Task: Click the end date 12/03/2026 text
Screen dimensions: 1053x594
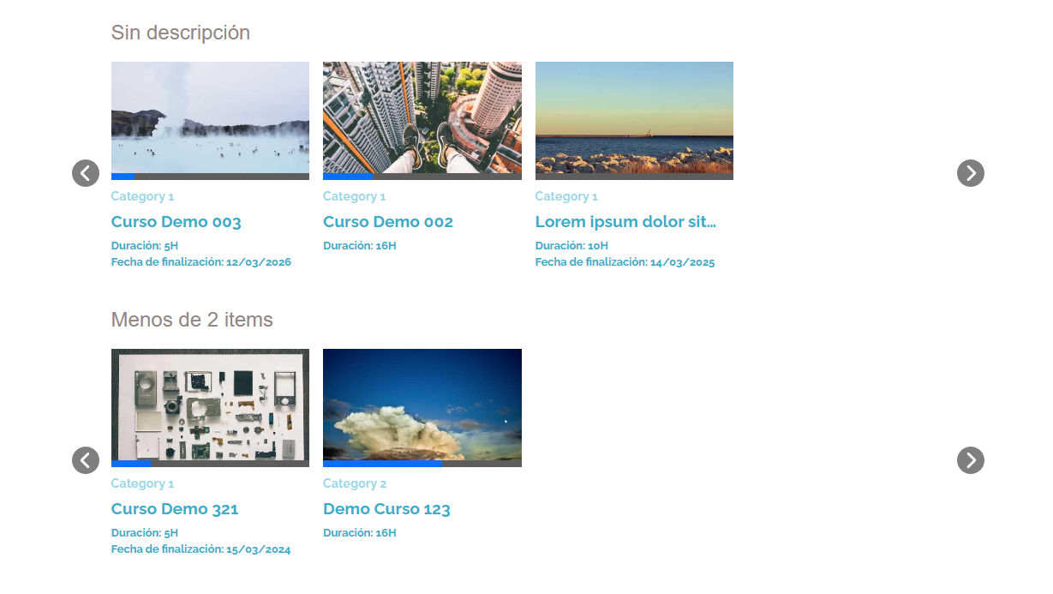Action: click(x=259, y=262)
